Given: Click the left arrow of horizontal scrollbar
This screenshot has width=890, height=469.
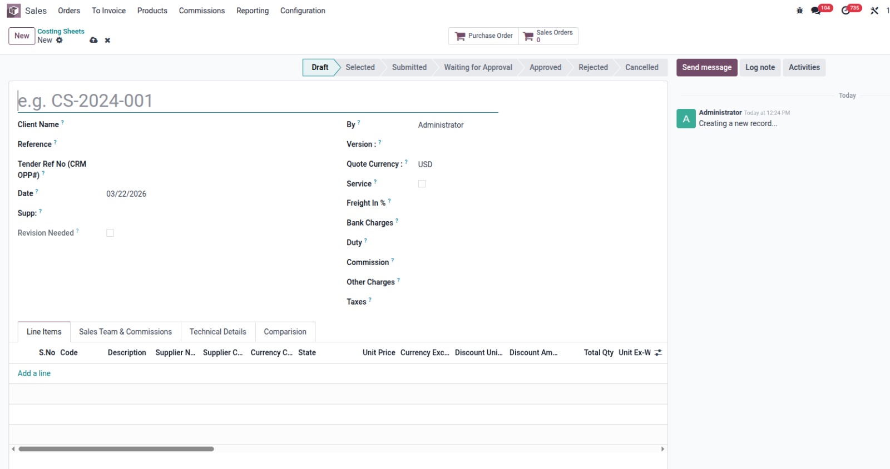Looking at the screenshot, I should coord(13,449).
